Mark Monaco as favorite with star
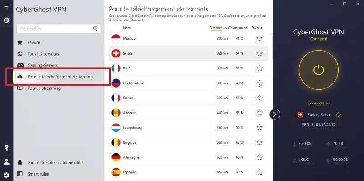The image size is (364, 181). (259, 38)
